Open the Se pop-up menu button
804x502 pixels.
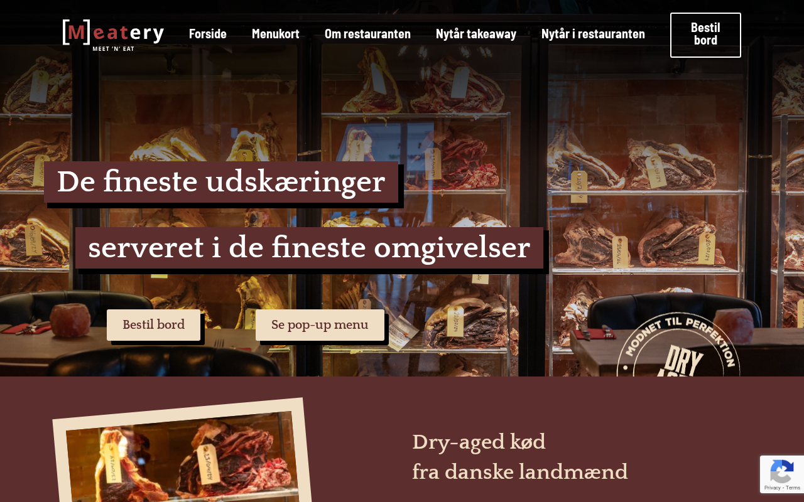[320, 325]
